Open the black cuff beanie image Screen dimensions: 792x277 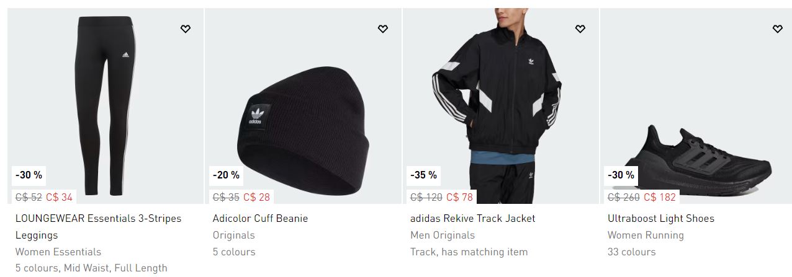pos(303,106)
